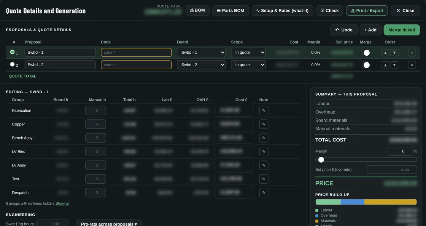Select proposal 2 radio button

click(x=12, y=64)
